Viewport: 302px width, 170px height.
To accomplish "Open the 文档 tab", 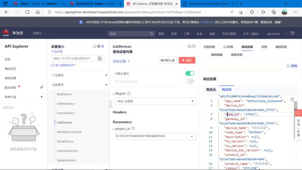I will tap(264, 47).
